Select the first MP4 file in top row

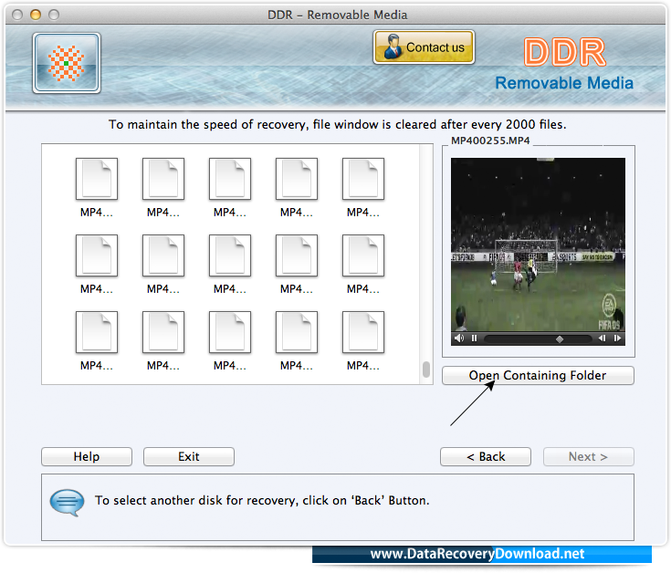(97, 188)
